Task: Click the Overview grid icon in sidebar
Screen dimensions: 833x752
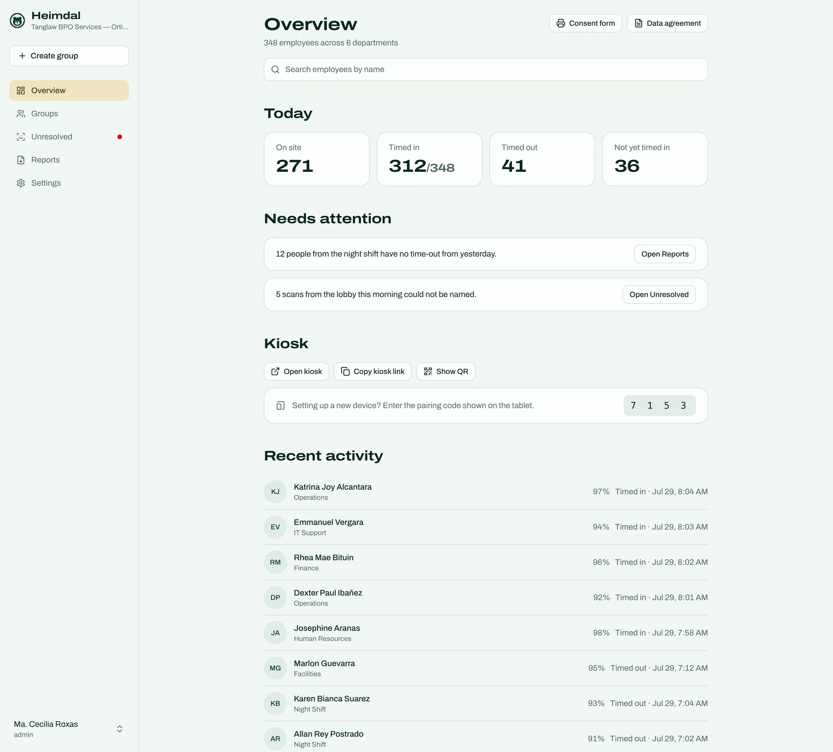Action: click(x=21, y=91)
